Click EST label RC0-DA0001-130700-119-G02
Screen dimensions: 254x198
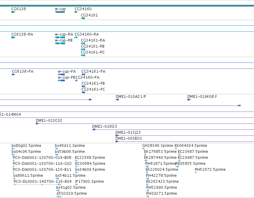tap(42, 164)
